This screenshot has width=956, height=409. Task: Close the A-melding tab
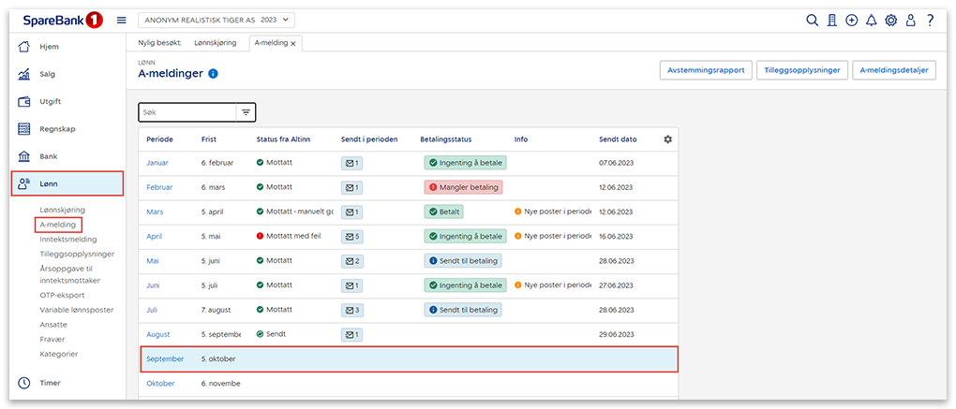coord(293,44)
